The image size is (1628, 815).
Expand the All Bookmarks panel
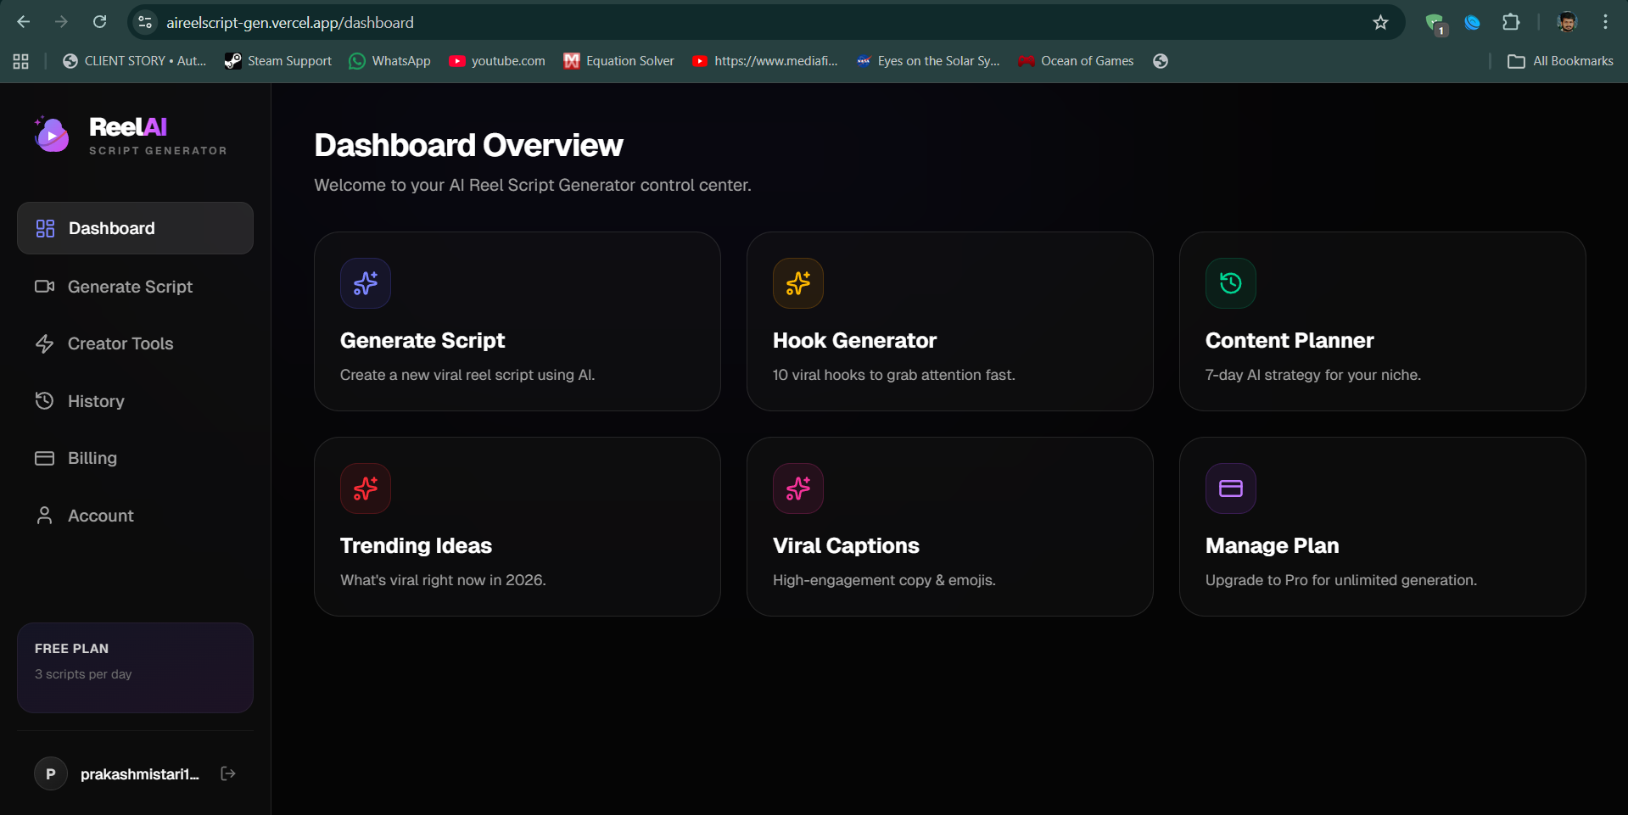pyautogui.click(x=1559, y=60)
